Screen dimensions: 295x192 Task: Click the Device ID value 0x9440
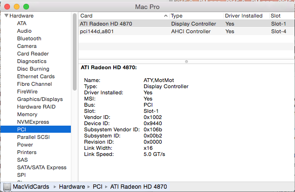(x=153, y=123)
